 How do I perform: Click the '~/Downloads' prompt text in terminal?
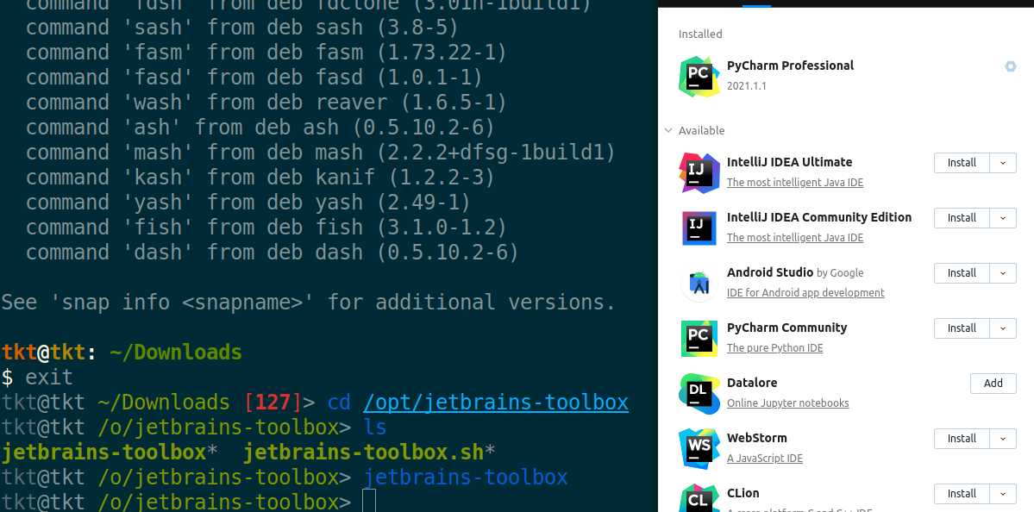175,353
